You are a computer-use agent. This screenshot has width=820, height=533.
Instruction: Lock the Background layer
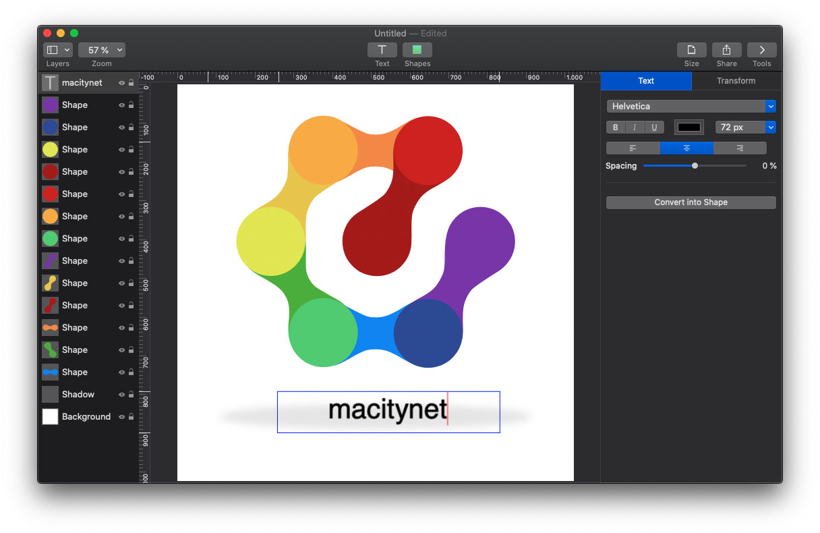131,417
